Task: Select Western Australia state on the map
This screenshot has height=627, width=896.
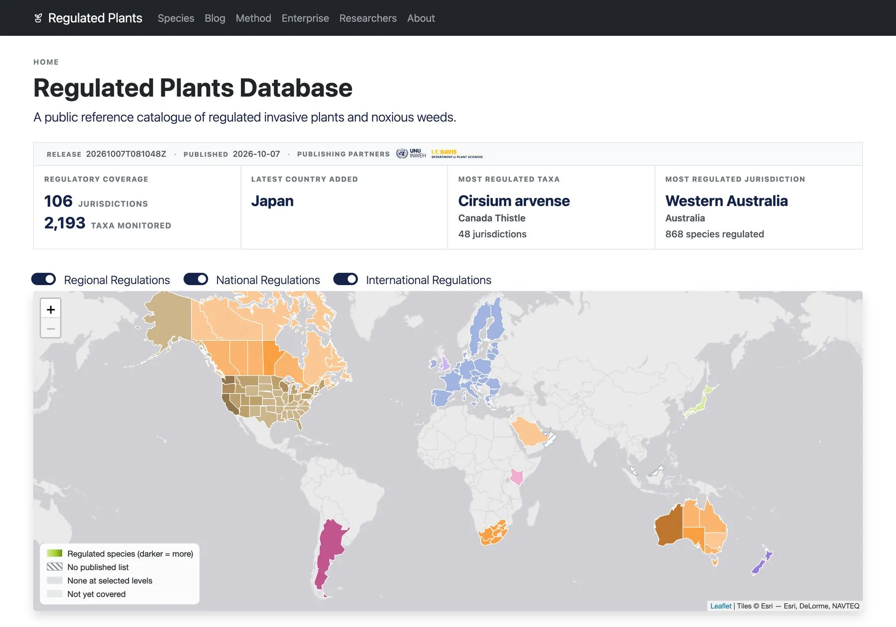Action: pyautogui.click(x=669, y=527)
